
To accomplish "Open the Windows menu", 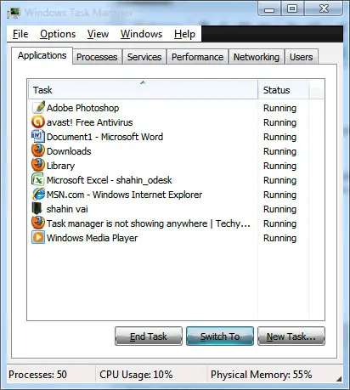I will click(141, 34).
